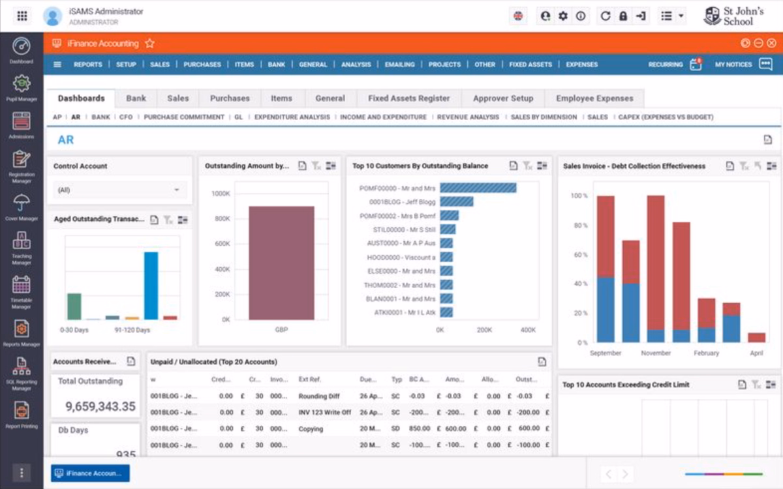Open the list view dropdown in header
Viewport: 783px width, 489px height.
click(x=671, y=16)
